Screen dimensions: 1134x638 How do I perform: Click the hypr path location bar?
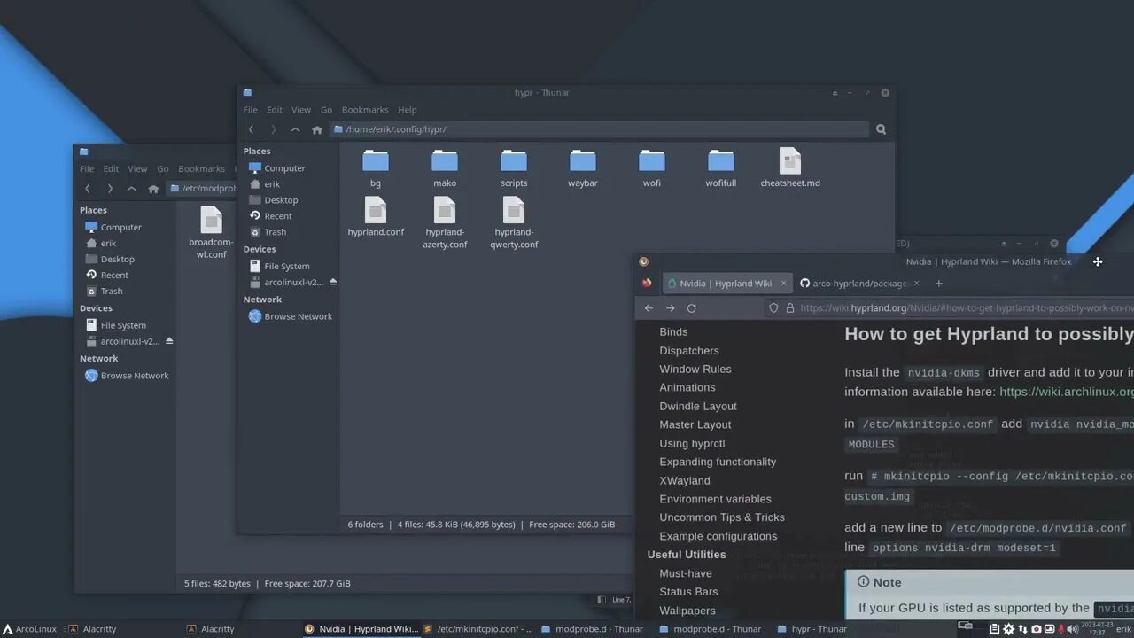(599, 129)
